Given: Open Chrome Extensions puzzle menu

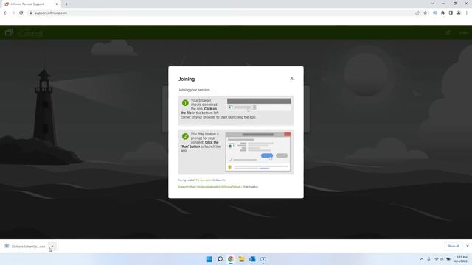Looking at the screenshot, I should coord(442,13).
